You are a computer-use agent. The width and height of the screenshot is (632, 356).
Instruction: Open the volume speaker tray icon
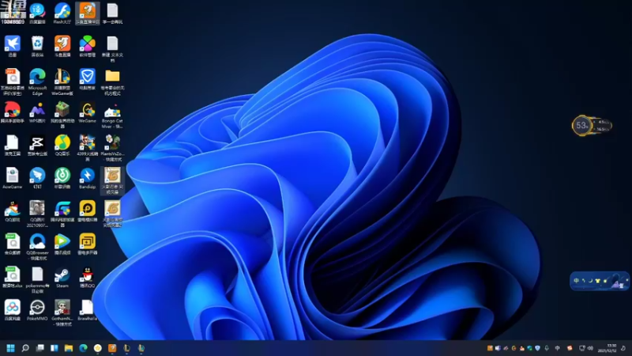click(x=590, y=348)
